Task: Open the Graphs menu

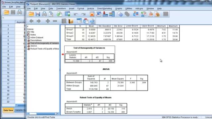Action: coord(119,9)
